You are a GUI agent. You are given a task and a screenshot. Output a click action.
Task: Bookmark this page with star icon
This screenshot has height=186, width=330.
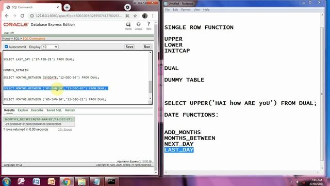[x=135, y=16]
